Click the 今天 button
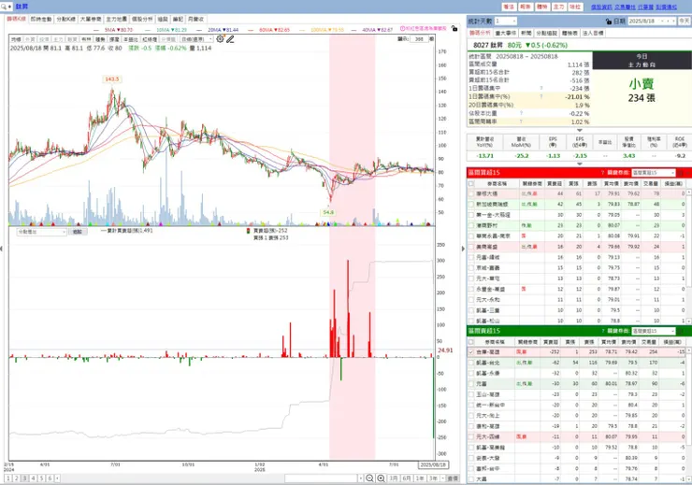The width and height of the screenshot is (692, 485). pos(685,21)
